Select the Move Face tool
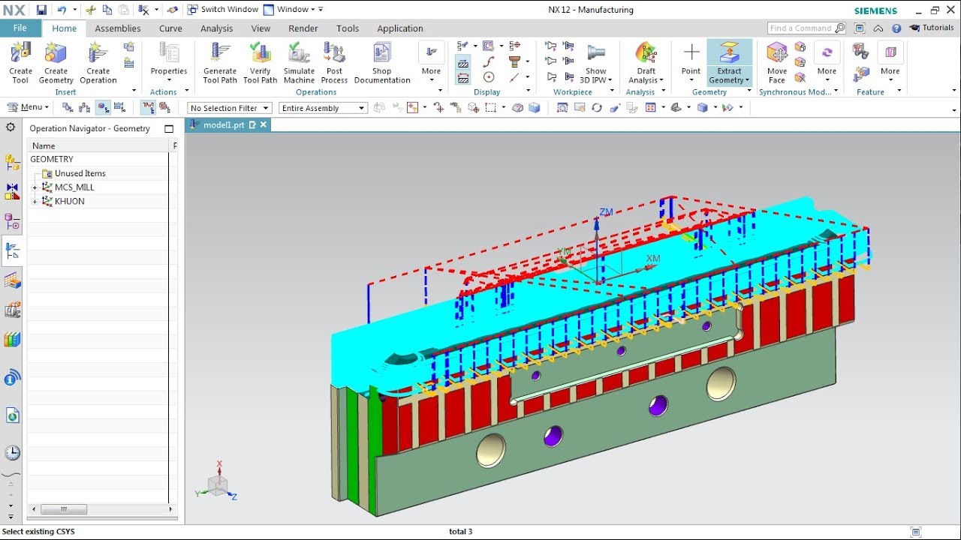 click(777, 63)
